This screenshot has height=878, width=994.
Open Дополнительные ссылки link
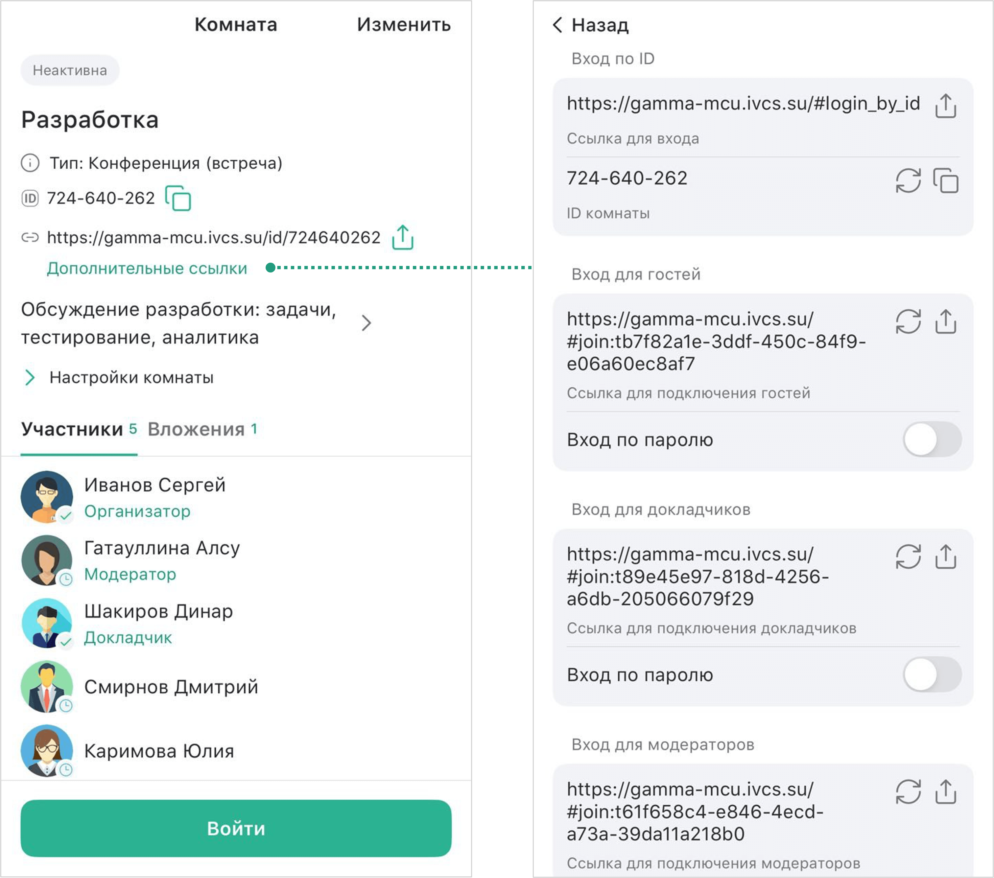(x=147, y=269)
